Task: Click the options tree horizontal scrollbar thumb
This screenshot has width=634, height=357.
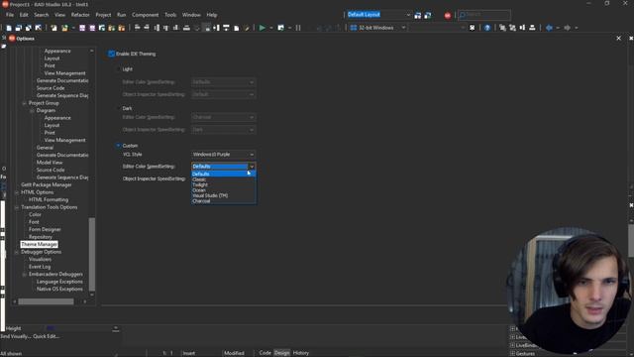Action: point(47,301)
